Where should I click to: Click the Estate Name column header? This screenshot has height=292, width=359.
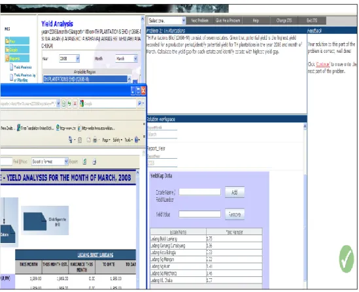(x=178, y=232)
